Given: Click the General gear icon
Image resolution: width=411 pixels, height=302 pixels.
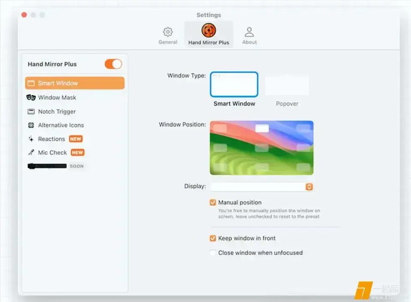Looking at the screenshot, I should pos(168,32).
